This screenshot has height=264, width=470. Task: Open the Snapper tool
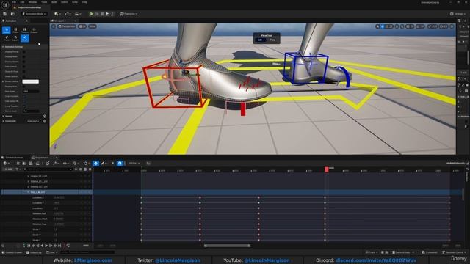pos(35,30)
